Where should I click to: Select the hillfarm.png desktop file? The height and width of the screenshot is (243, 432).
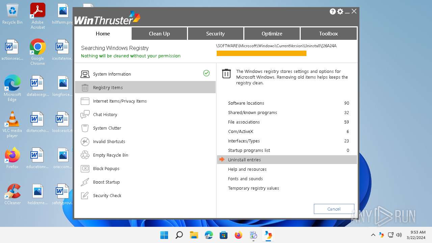[x=63, y=14]
